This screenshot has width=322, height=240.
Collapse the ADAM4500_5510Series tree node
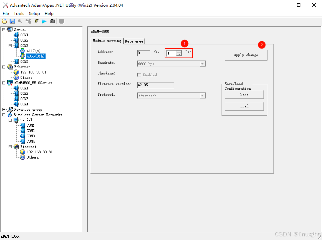[4, 83]
